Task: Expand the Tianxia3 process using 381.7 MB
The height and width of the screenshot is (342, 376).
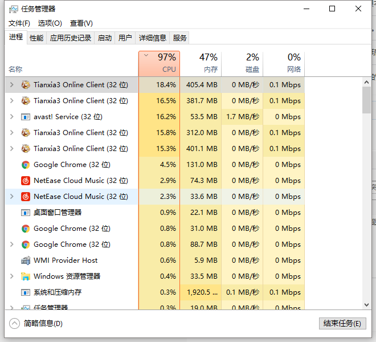Action: point(11,101)
